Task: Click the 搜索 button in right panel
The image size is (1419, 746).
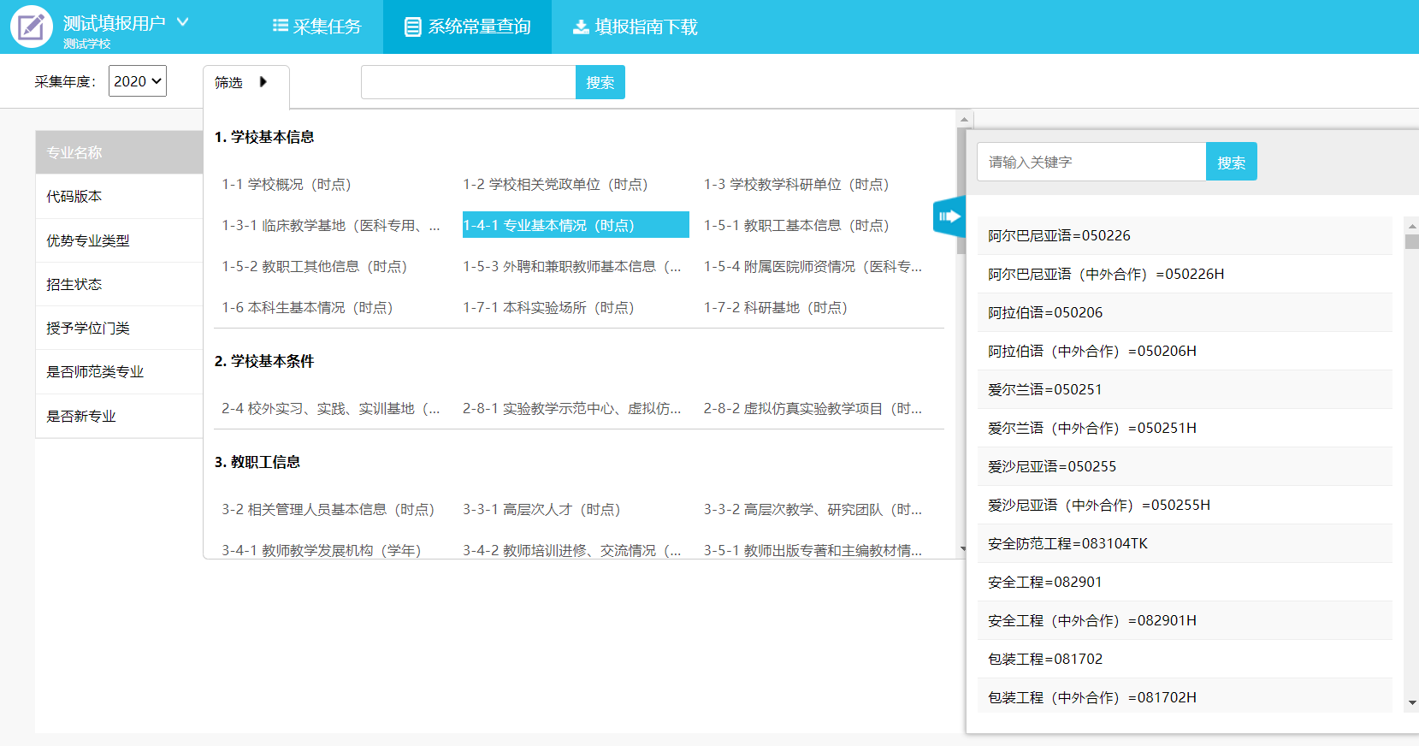Action: [x=1231, y=162]
